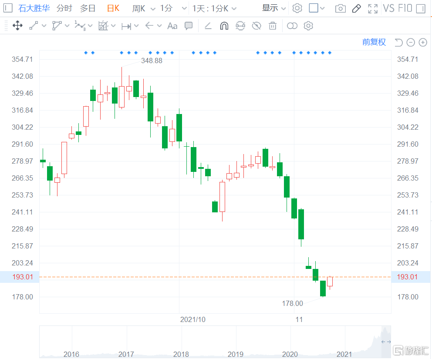This screenshot has width=432, height=359.
Task: Take a chart screenshot with camera icon
Action: coord(341,9)
